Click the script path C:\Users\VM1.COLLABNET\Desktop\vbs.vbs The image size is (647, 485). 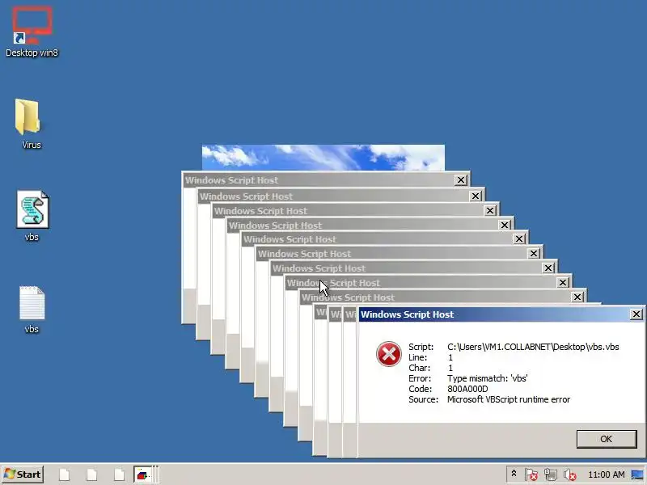point(533,347)
